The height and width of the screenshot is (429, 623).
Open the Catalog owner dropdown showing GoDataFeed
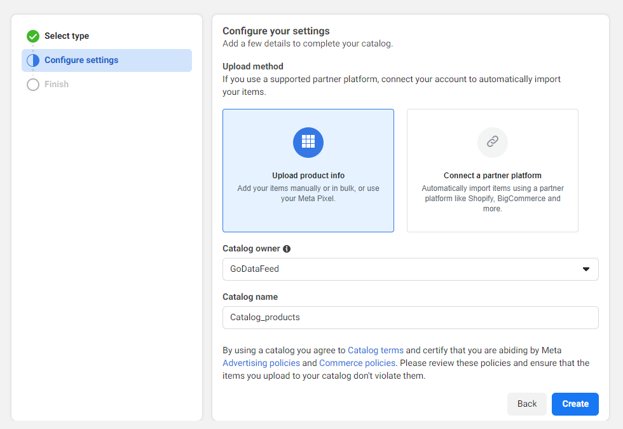click(x=411, y=269)
